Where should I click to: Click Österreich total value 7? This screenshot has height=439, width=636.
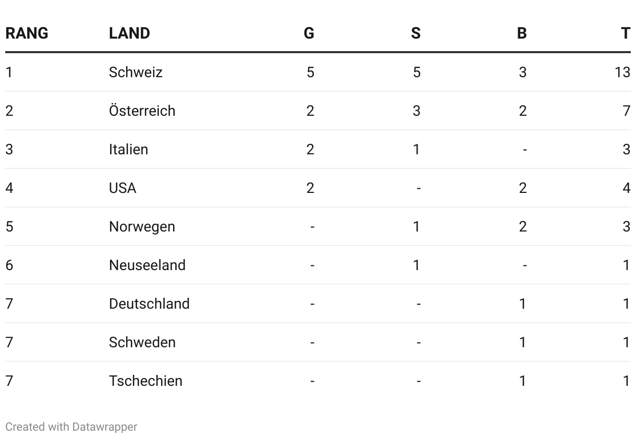[x=626, y=111]
